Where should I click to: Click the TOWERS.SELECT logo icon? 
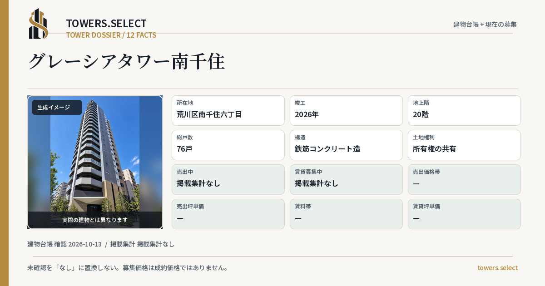click(39, 24)
